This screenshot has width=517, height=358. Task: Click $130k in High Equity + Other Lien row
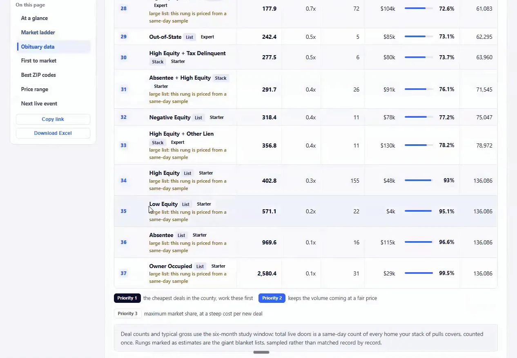point(388,146)
